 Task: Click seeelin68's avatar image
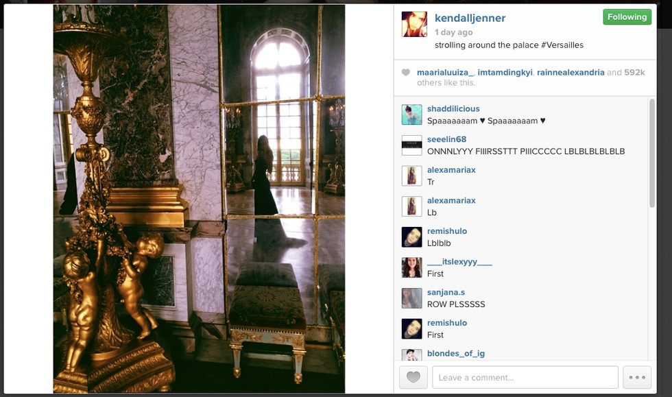411,145
